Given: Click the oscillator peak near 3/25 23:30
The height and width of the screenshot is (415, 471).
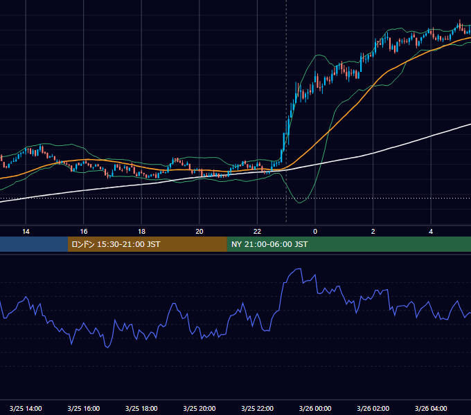Looking at the screenshot, I should click(x=299, y=269).
